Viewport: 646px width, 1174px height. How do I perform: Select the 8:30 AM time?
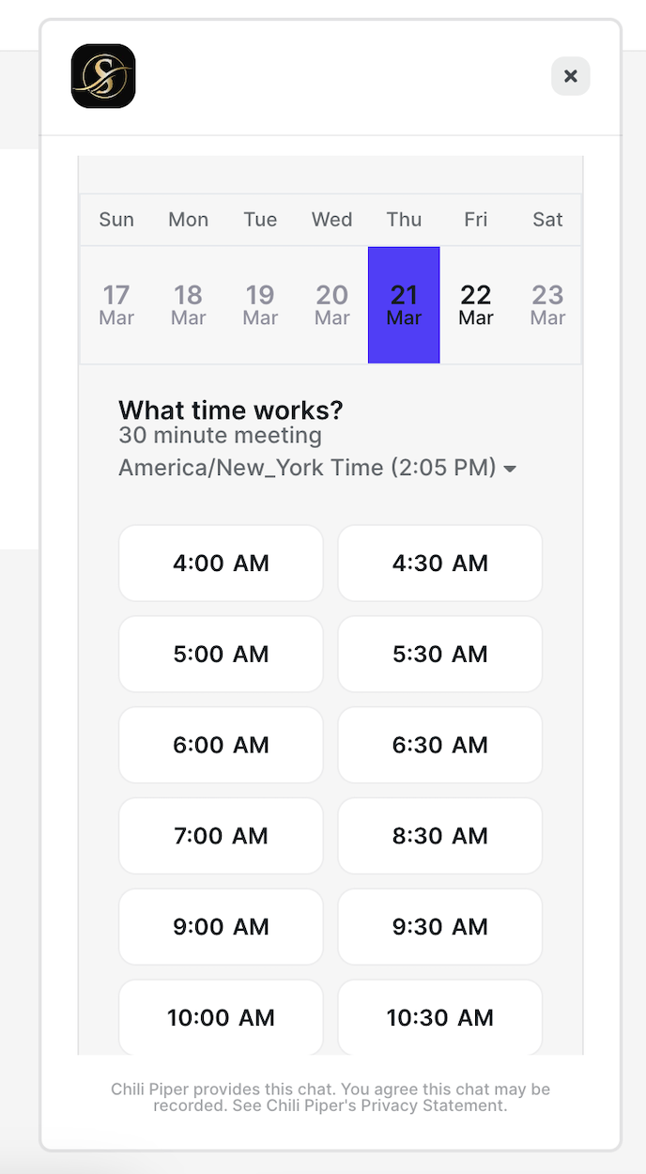pyautogui.click(x=440, y=836)
